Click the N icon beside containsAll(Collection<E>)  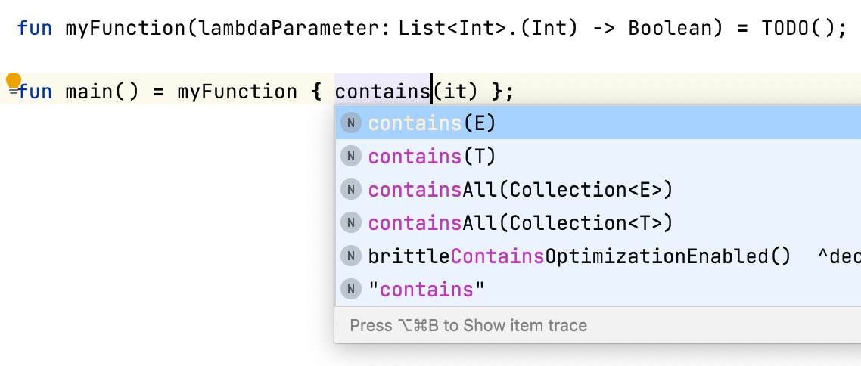[x=350, y=190]
